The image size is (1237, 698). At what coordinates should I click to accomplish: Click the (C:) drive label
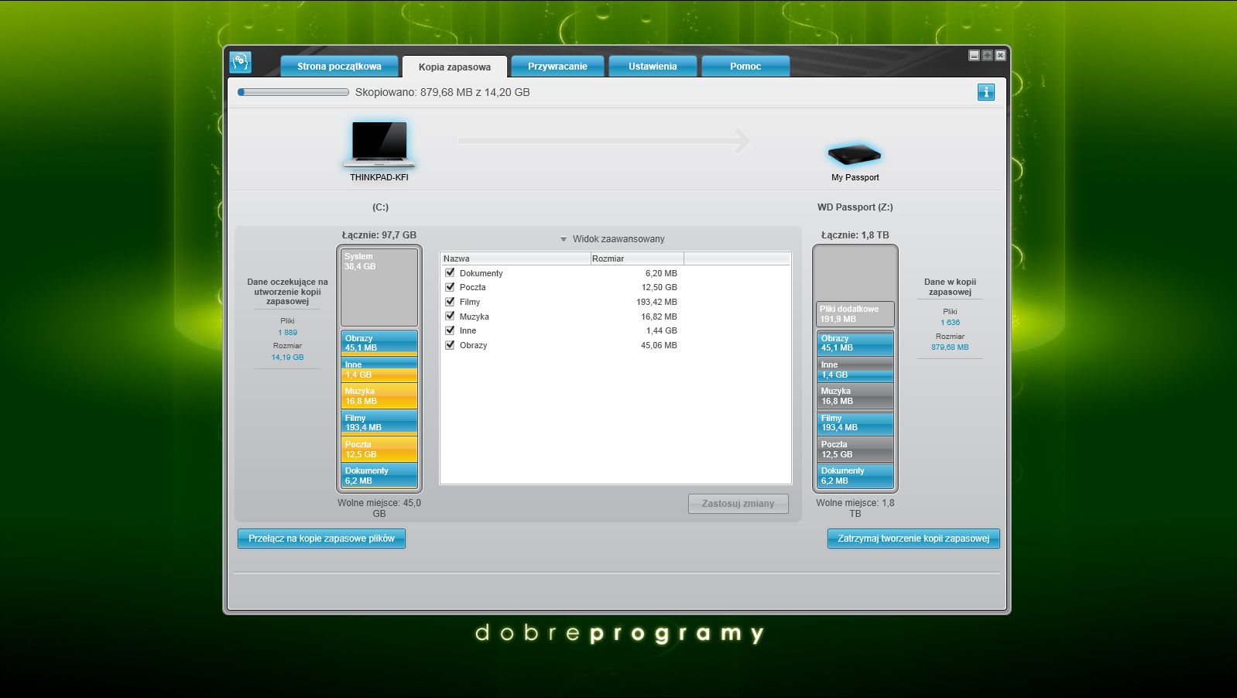click(x=380, y=207)
